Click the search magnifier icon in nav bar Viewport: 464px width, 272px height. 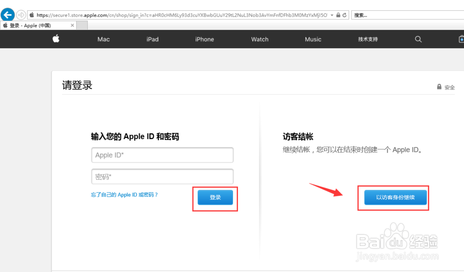[418, 39]
